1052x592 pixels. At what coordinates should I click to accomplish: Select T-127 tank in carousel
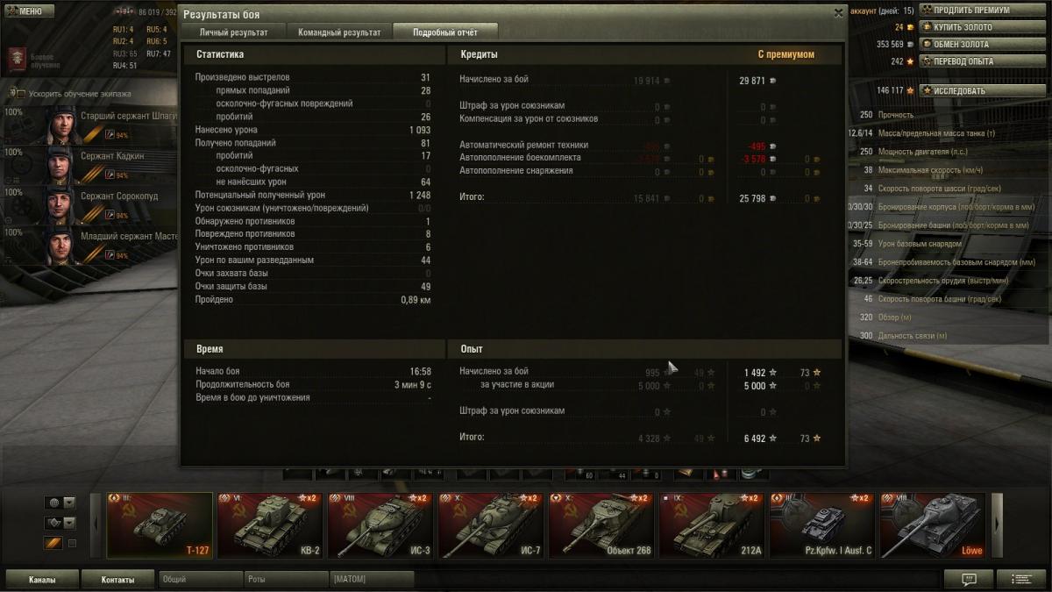(160, 525)
